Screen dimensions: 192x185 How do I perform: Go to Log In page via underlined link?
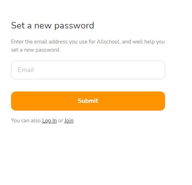tap(49, 120)
